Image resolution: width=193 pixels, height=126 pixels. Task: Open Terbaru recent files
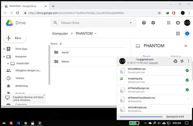(20, 78)
